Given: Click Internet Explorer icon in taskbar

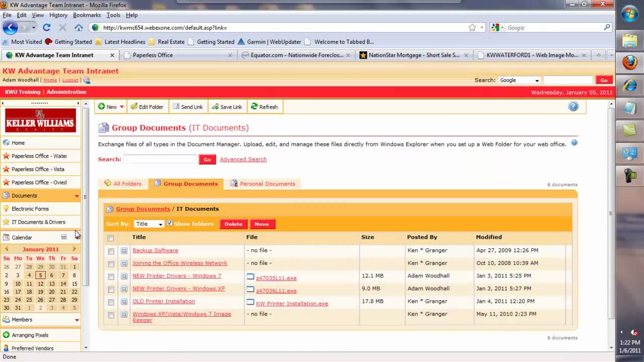Looking at the screenshot, I should pos(629,85).
